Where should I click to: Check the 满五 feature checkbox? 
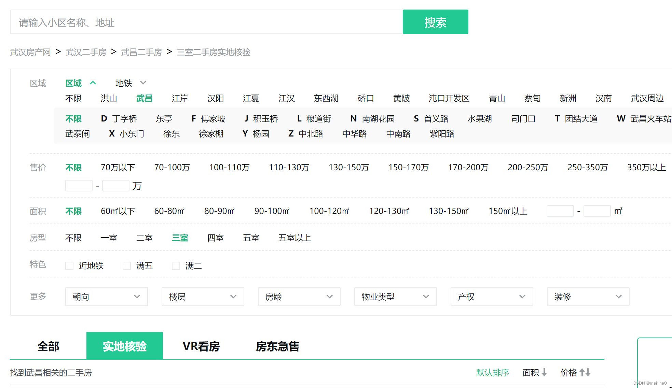pos(127,266)
